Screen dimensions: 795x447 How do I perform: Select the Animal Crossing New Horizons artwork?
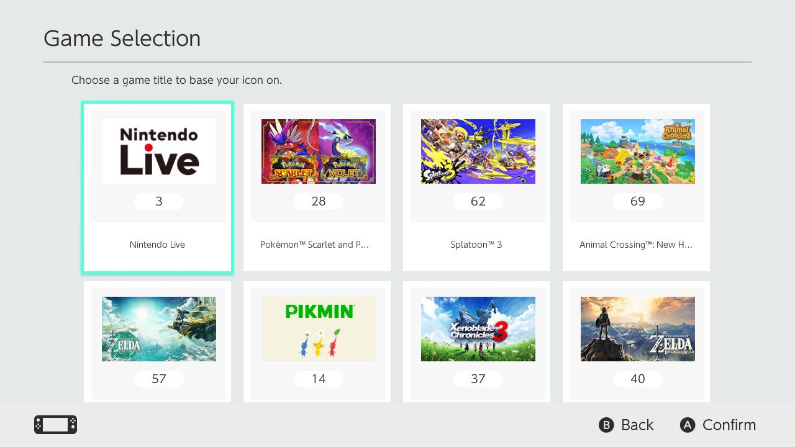pos(638,151)
